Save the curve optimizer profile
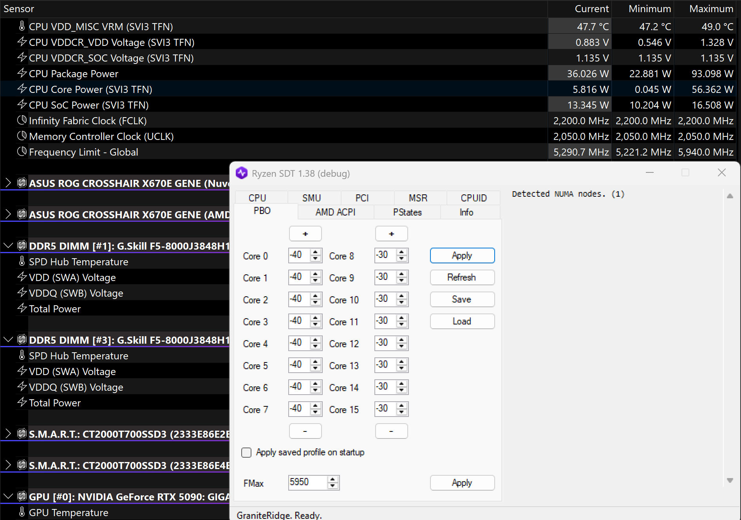Screen dimensions: 741x520 point(462,299)
